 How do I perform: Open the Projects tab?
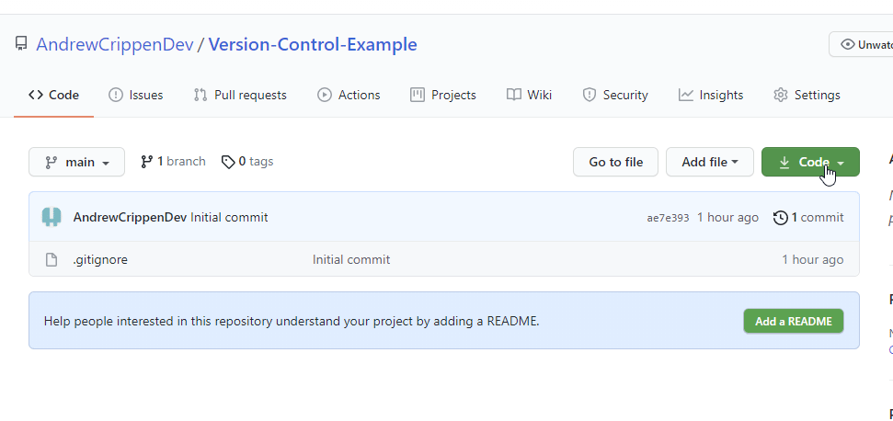(443, 95)
